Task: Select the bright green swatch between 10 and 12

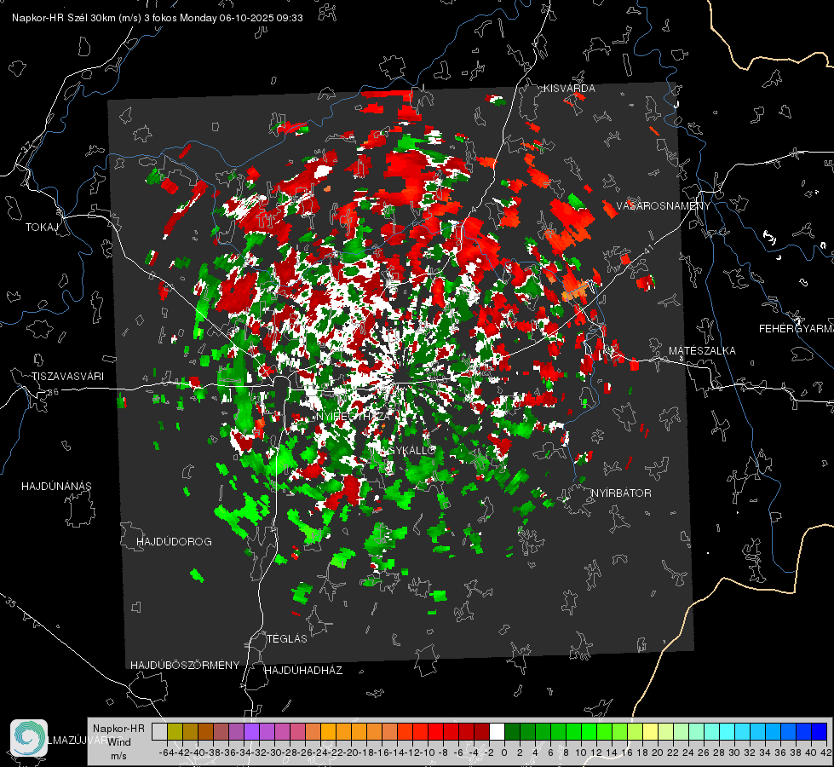Action: point(590,732)
